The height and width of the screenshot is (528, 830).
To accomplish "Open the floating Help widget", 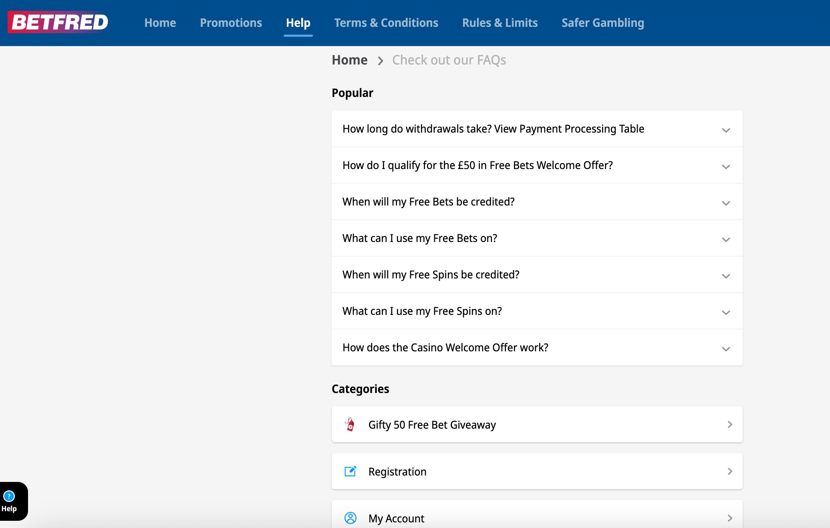I will click(13, 501).
